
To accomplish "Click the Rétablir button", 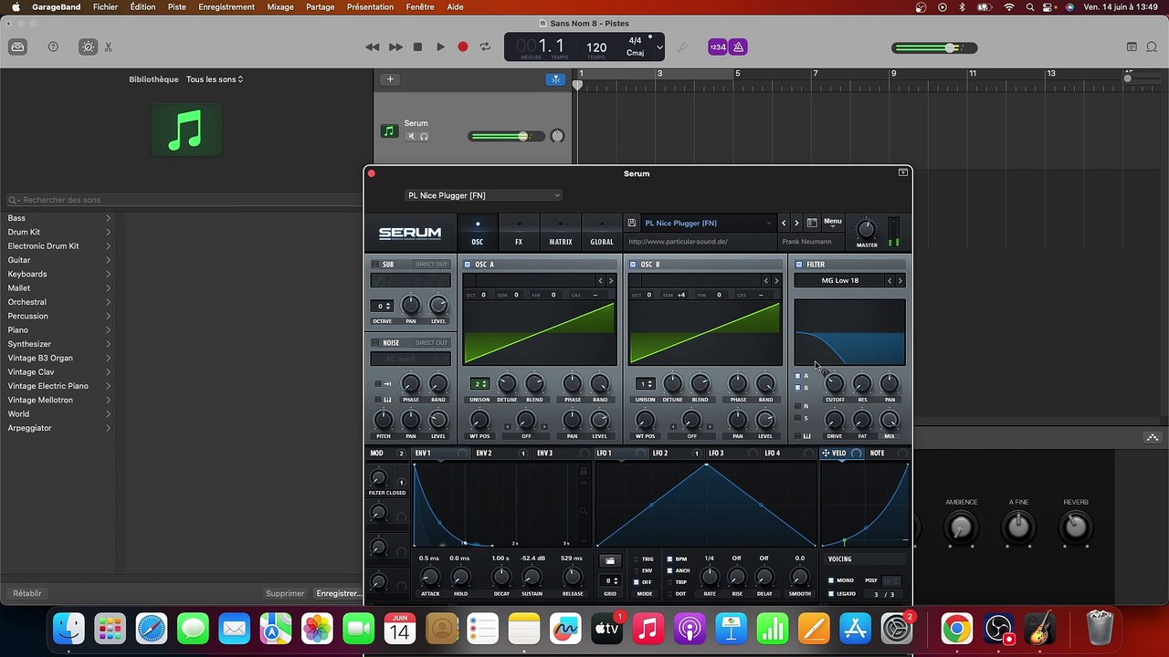I will pyautogui.click(x=27, y=593).
